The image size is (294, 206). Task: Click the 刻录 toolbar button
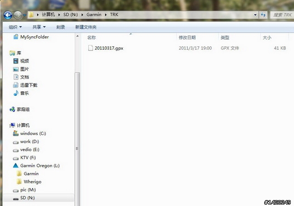point(61,27)
